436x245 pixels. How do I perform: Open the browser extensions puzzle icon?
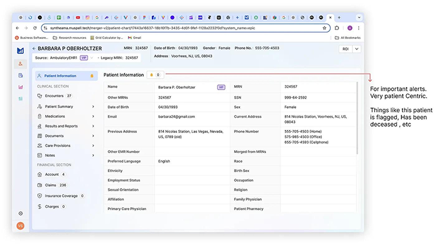point(337,28)
